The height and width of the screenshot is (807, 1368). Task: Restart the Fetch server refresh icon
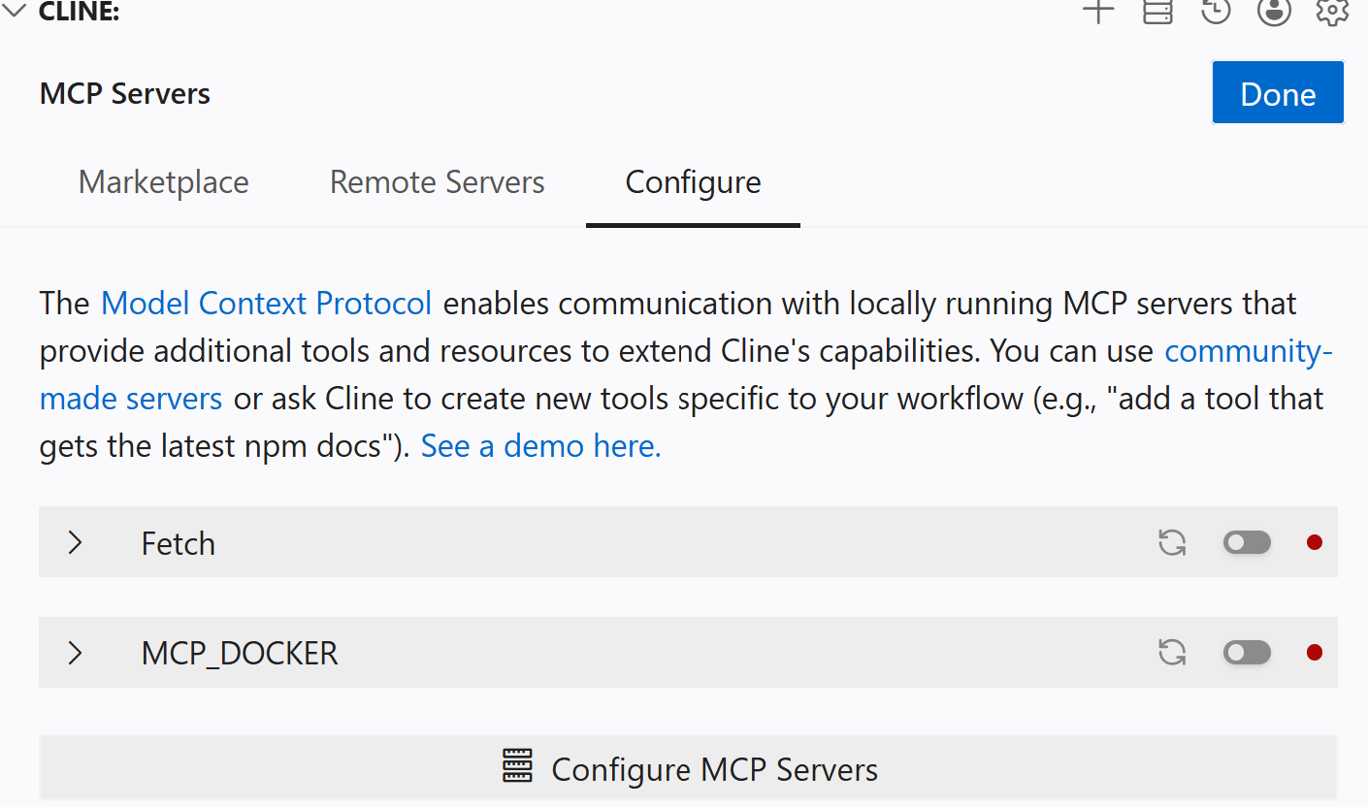1172,542
